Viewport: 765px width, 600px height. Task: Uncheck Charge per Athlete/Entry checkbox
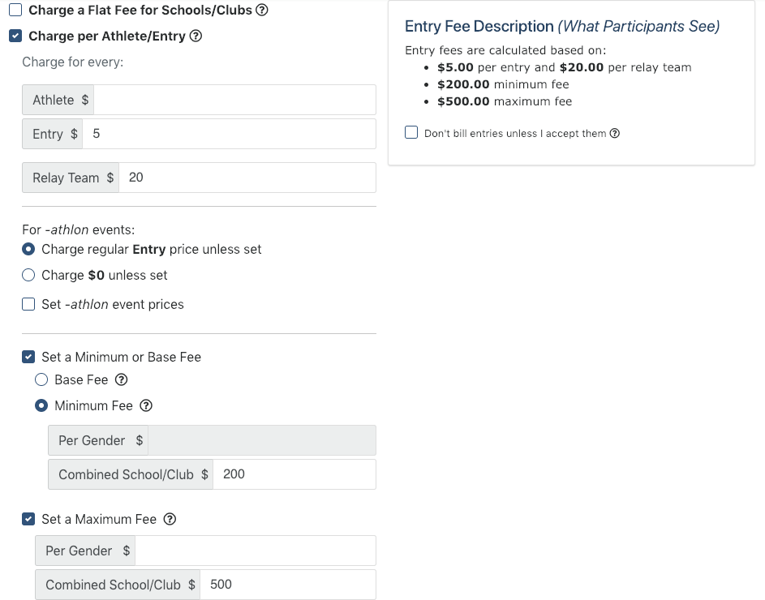coord(15,36)
